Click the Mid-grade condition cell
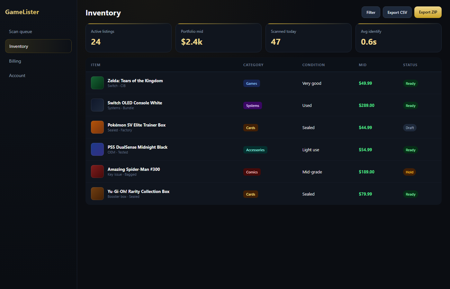Viewport: 450px width, 289px height. click(312, 172)
